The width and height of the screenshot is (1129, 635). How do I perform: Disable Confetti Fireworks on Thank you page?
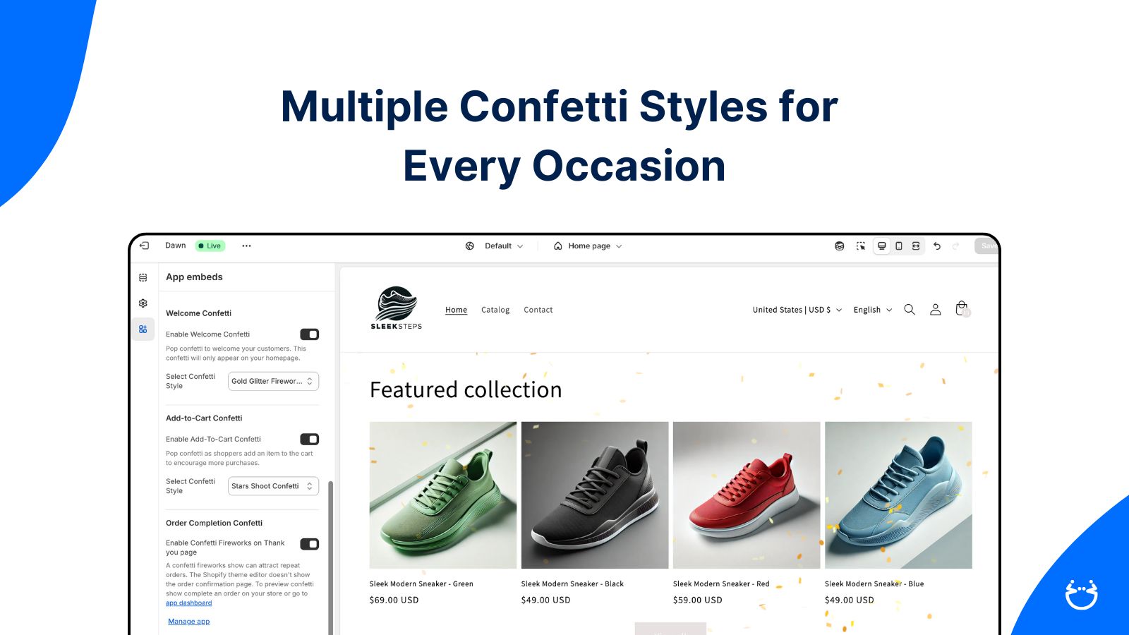coord(310,544)
